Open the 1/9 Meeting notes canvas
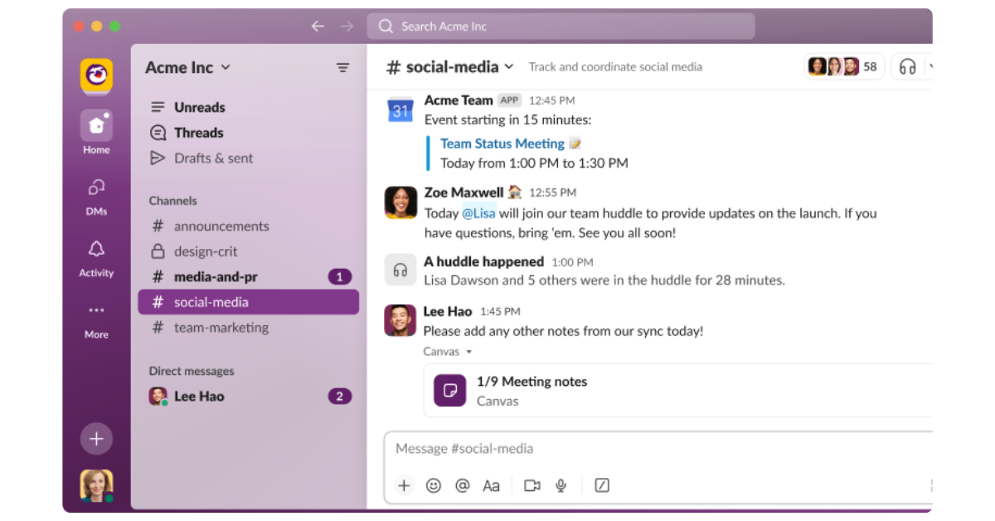 677,391
